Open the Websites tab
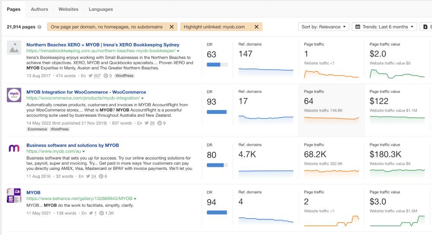Image resolution: width=432 pixels, height=235 pixels. (68, 9)
